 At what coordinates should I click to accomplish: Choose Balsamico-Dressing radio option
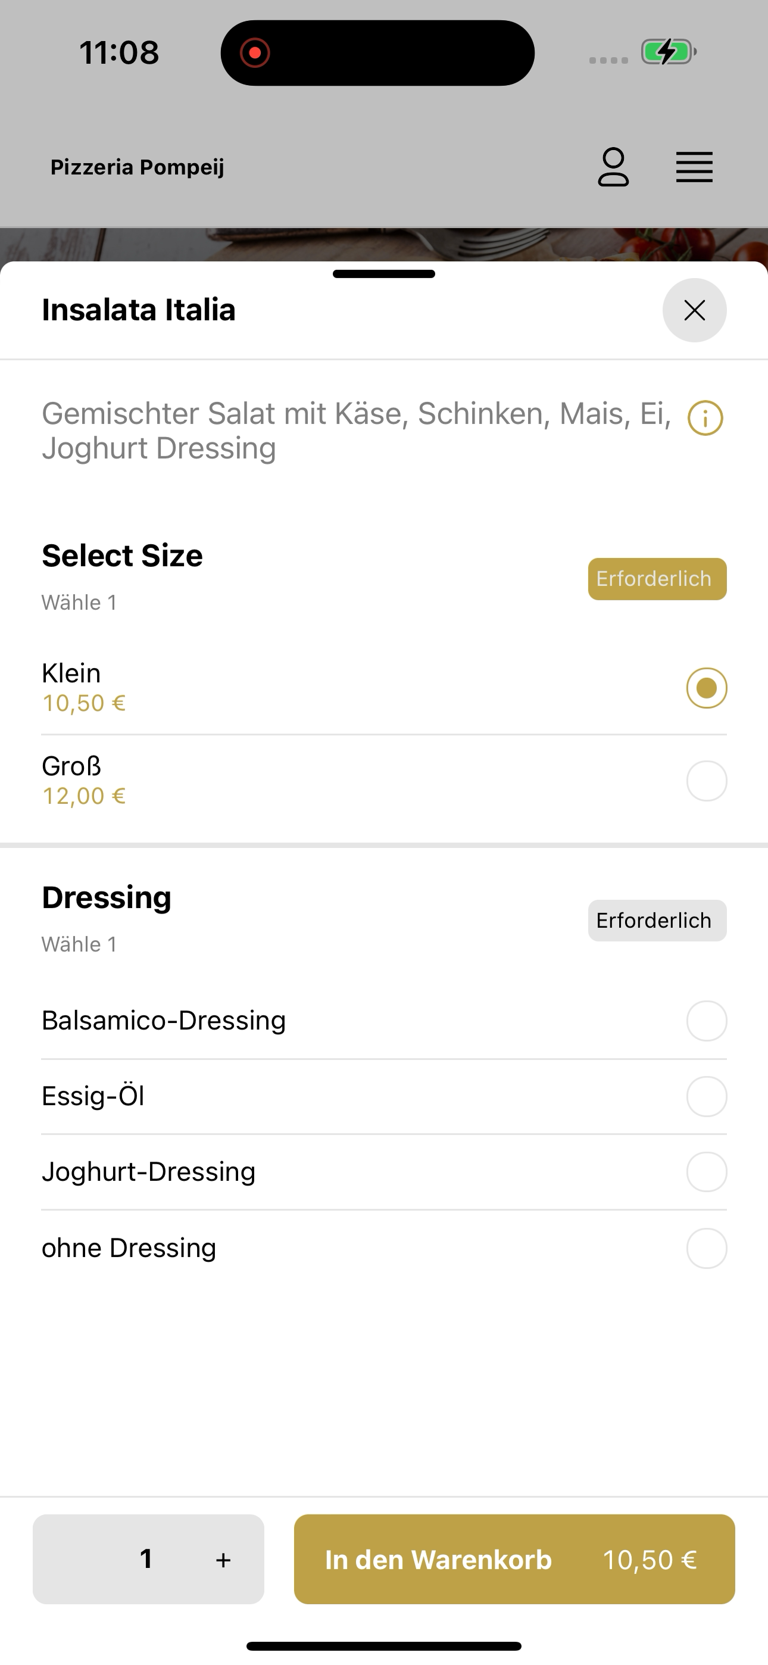coord(707,1021)
